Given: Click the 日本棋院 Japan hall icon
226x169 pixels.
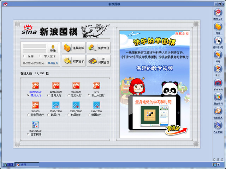Looking at the screenshot, I should coord(35,125).
